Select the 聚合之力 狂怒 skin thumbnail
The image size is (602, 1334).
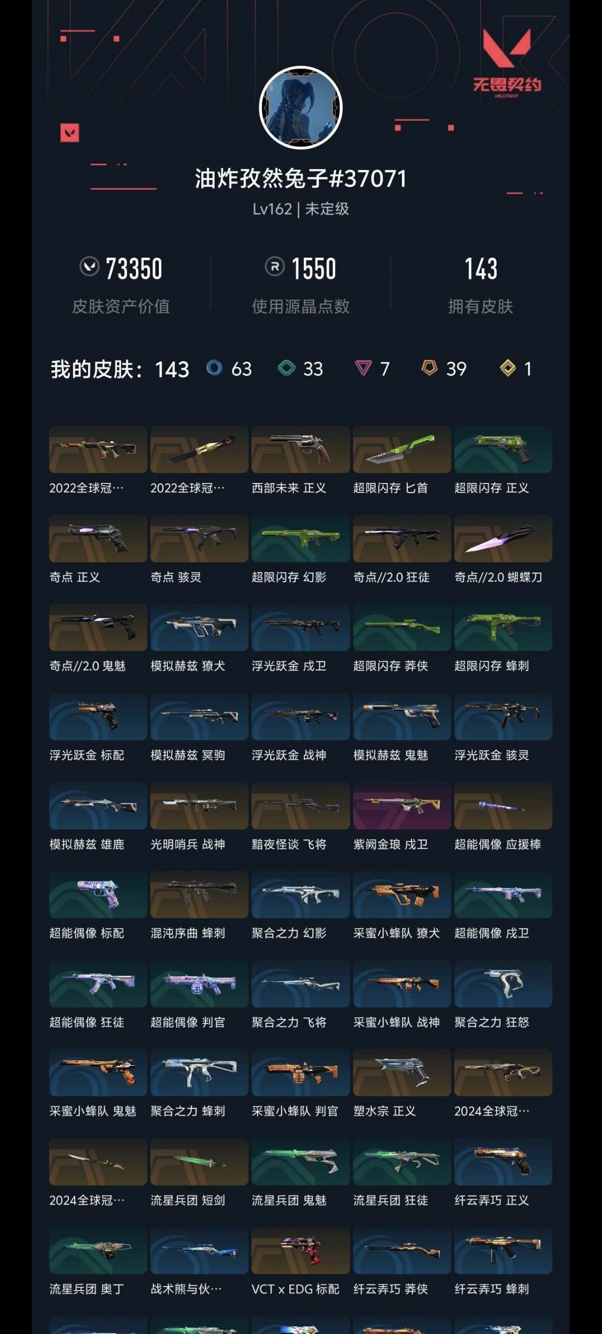503,984
